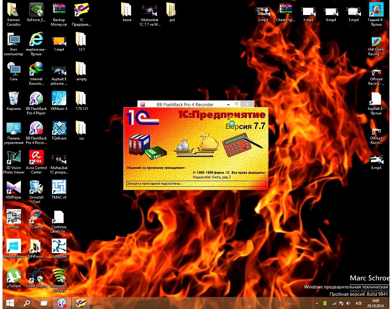The image size is (392, 309).
Task: Launch Hill Climb Racing shortcut
Action: click(x=376, y=46)
